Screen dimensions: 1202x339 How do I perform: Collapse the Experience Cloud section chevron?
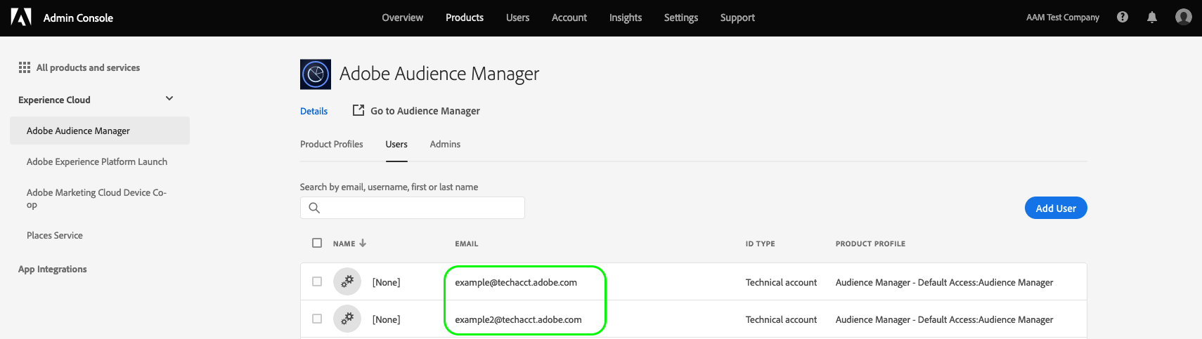click(x=169, y=99)
